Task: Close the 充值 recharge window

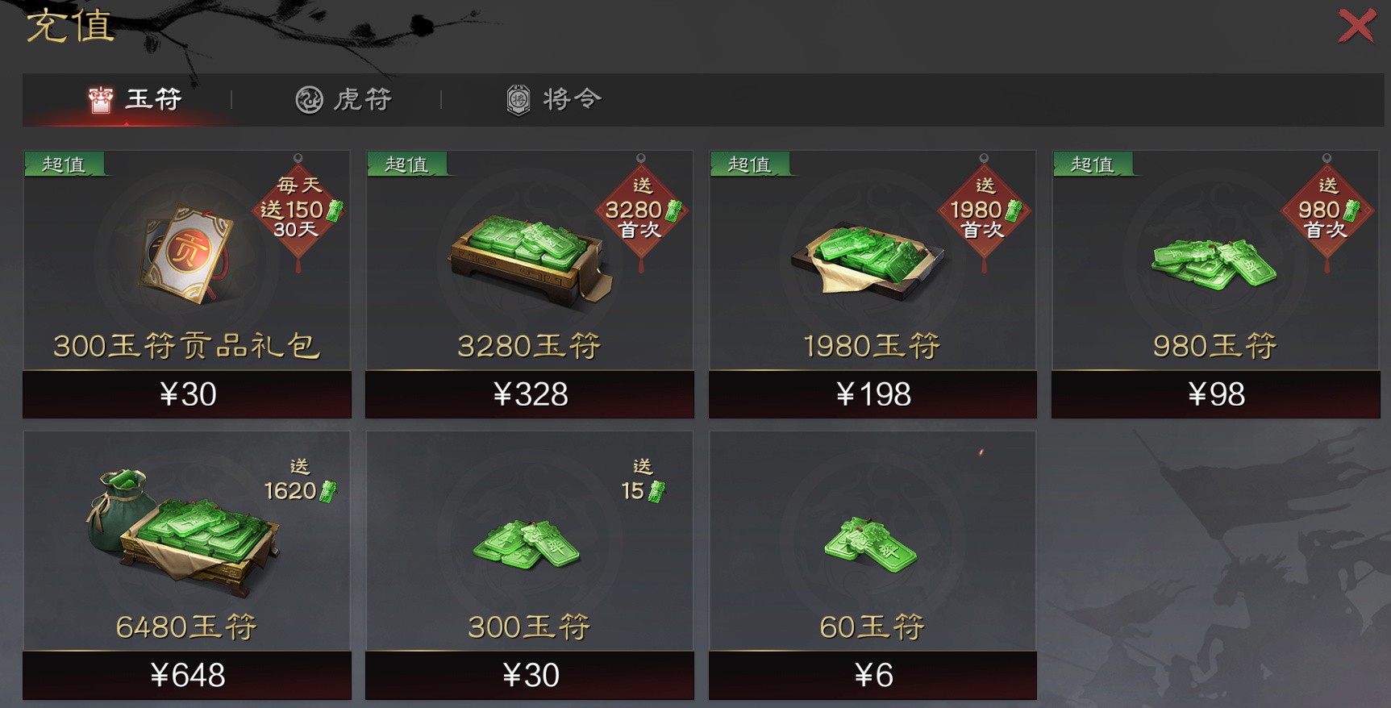Action: 1356,27
